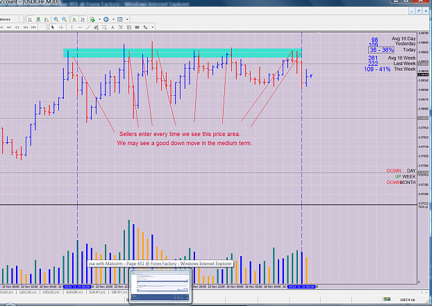Click the '1067/4 kb' status entry
Screen dimensions: 434x306
(x=408, y=300)
